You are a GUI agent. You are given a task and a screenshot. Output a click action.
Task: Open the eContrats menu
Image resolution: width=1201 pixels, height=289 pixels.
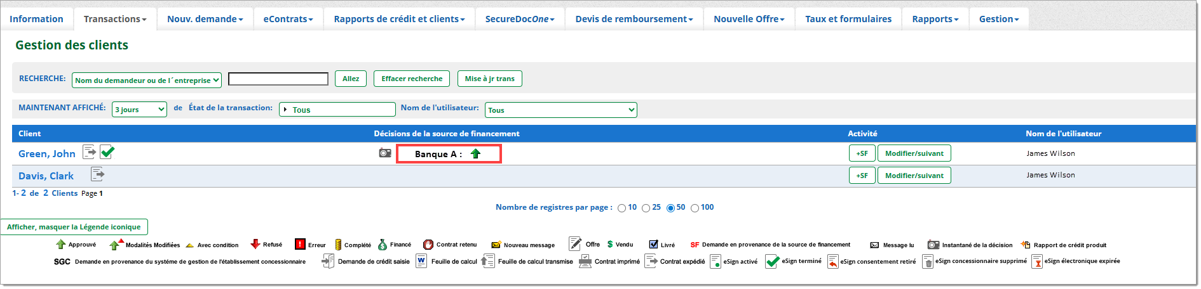[x=288, y=19]
